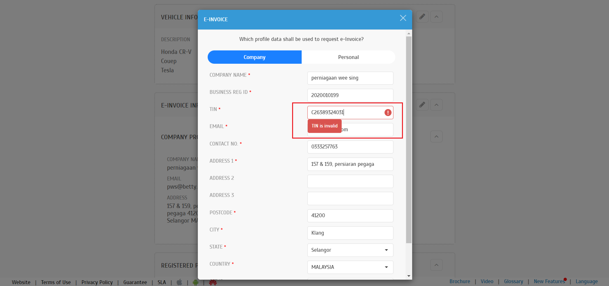Click the Company Name input field
The image size is (609, 286).
pyautogui.click(x=350, y=78)
